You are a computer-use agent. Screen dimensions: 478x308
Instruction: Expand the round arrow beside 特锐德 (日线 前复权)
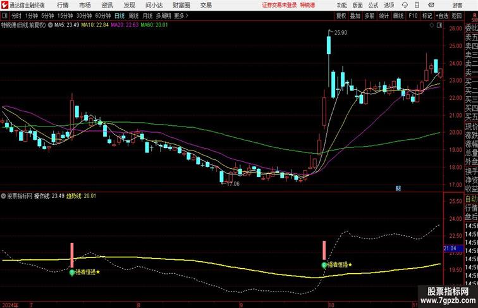click(x=51, y=25)
